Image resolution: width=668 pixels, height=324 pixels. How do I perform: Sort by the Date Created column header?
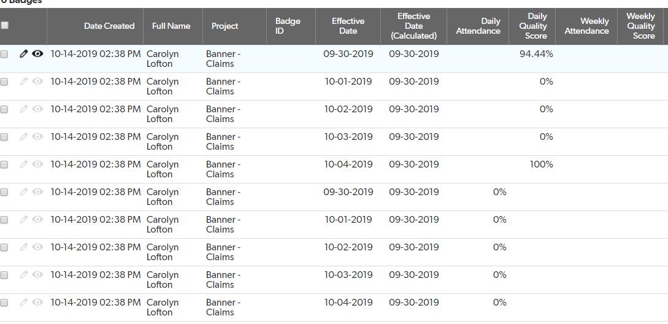pyautogui.click(x=109, y=26)
